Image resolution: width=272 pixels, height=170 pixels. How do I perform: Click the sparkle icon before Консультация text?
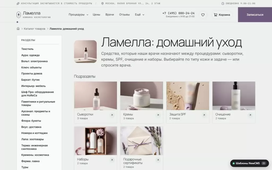(18, 3)
